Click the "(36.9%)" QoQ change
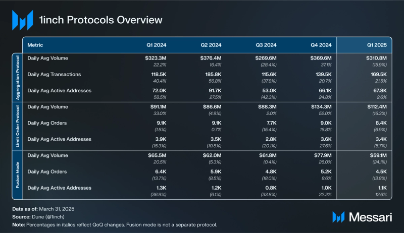 coord(159,195)
